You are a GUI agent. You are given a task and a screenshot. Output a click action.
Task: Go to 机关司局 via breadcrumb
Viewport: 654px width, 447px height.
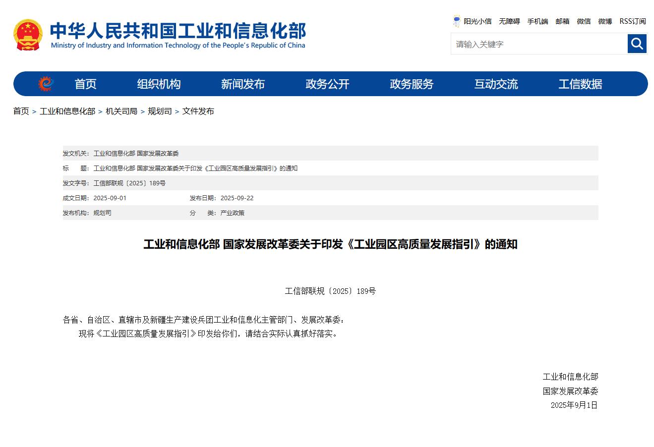pyautogui.click(x=121, y=111)
